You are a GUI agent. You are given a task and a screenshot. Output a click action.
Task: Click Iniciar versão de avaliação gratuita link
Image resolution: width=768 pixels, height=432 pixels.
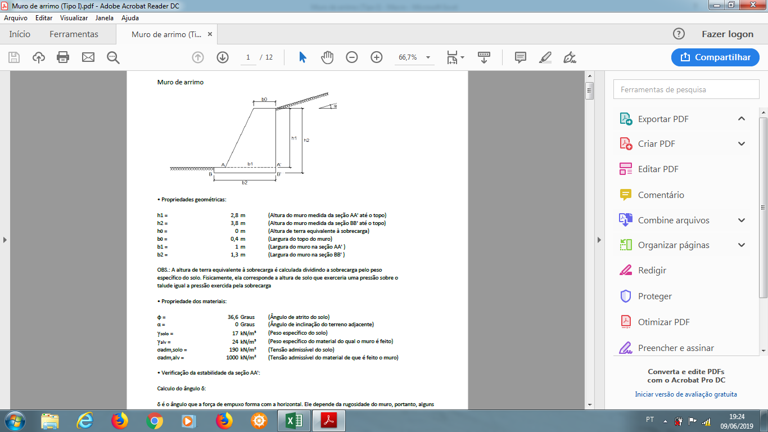686,394
